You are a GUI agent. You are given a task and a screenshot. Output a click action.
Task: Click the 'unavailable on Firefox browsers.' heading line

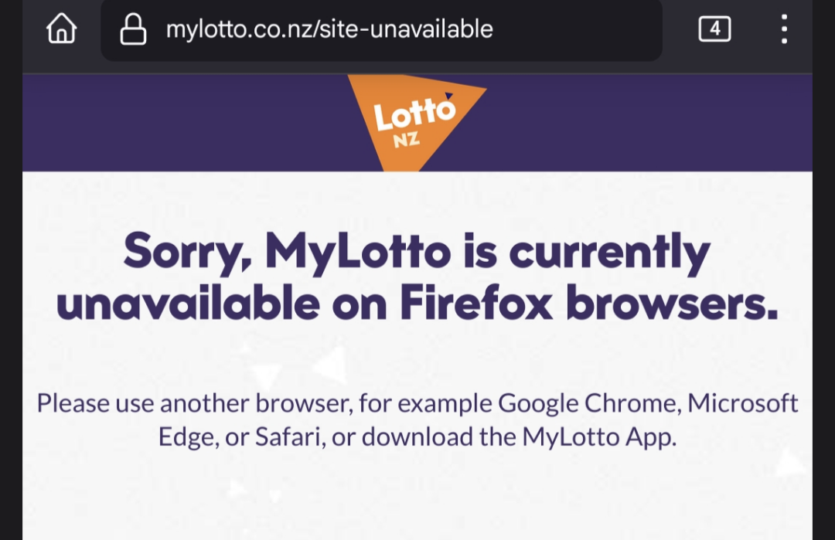click(x=417, y=304)
